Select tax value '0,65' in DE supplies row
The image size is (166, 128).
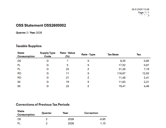tap(146, 61)
